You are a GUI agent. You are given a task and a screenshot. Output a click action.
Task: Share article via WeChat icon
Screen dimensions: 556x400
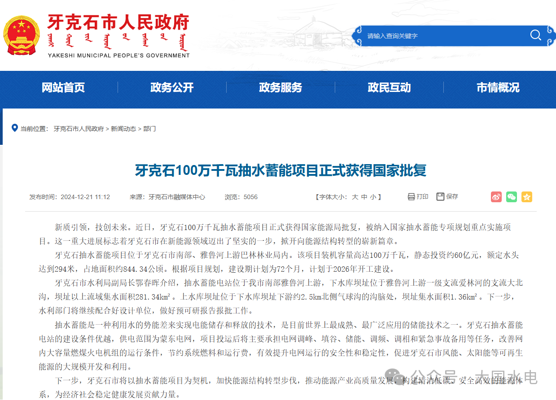[x=511, y=197]
